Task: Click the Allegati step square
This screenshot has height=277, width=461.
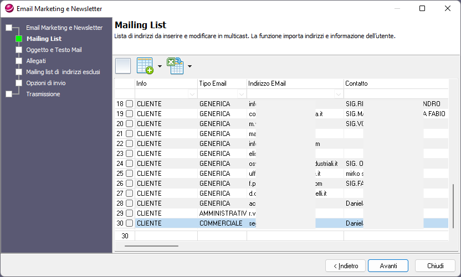Action: point(19,61)
